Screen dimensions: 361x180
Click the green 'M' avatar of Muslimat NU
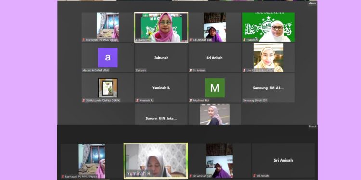[x=215, y=88]
